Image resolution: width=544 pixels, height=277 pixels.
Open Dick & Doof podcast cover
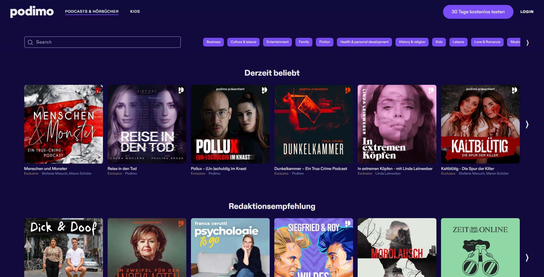pyautogui.click(x=63, y=248)
